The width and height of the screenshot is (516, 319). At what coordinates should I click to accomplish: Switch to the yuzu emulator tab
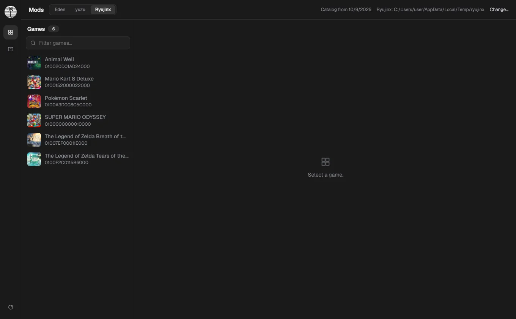point(80,9)
